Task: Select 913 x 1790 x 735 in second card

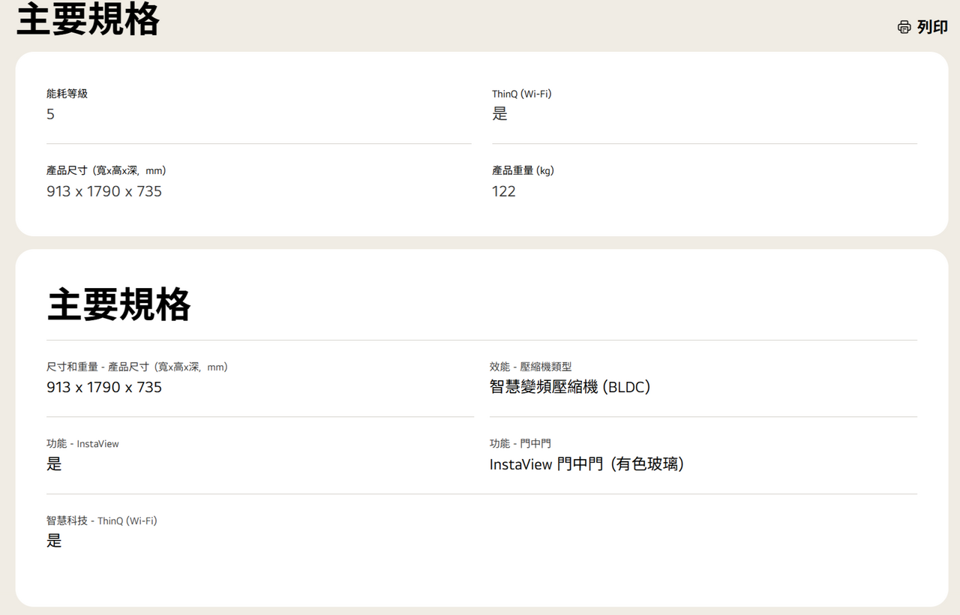Action: (104, 388)
